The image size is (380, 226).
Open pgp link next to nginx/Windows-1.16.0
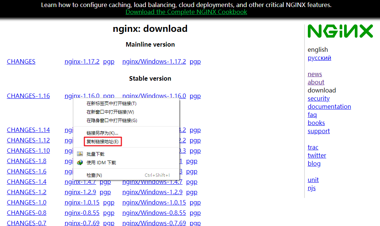[x=195, y=96]
